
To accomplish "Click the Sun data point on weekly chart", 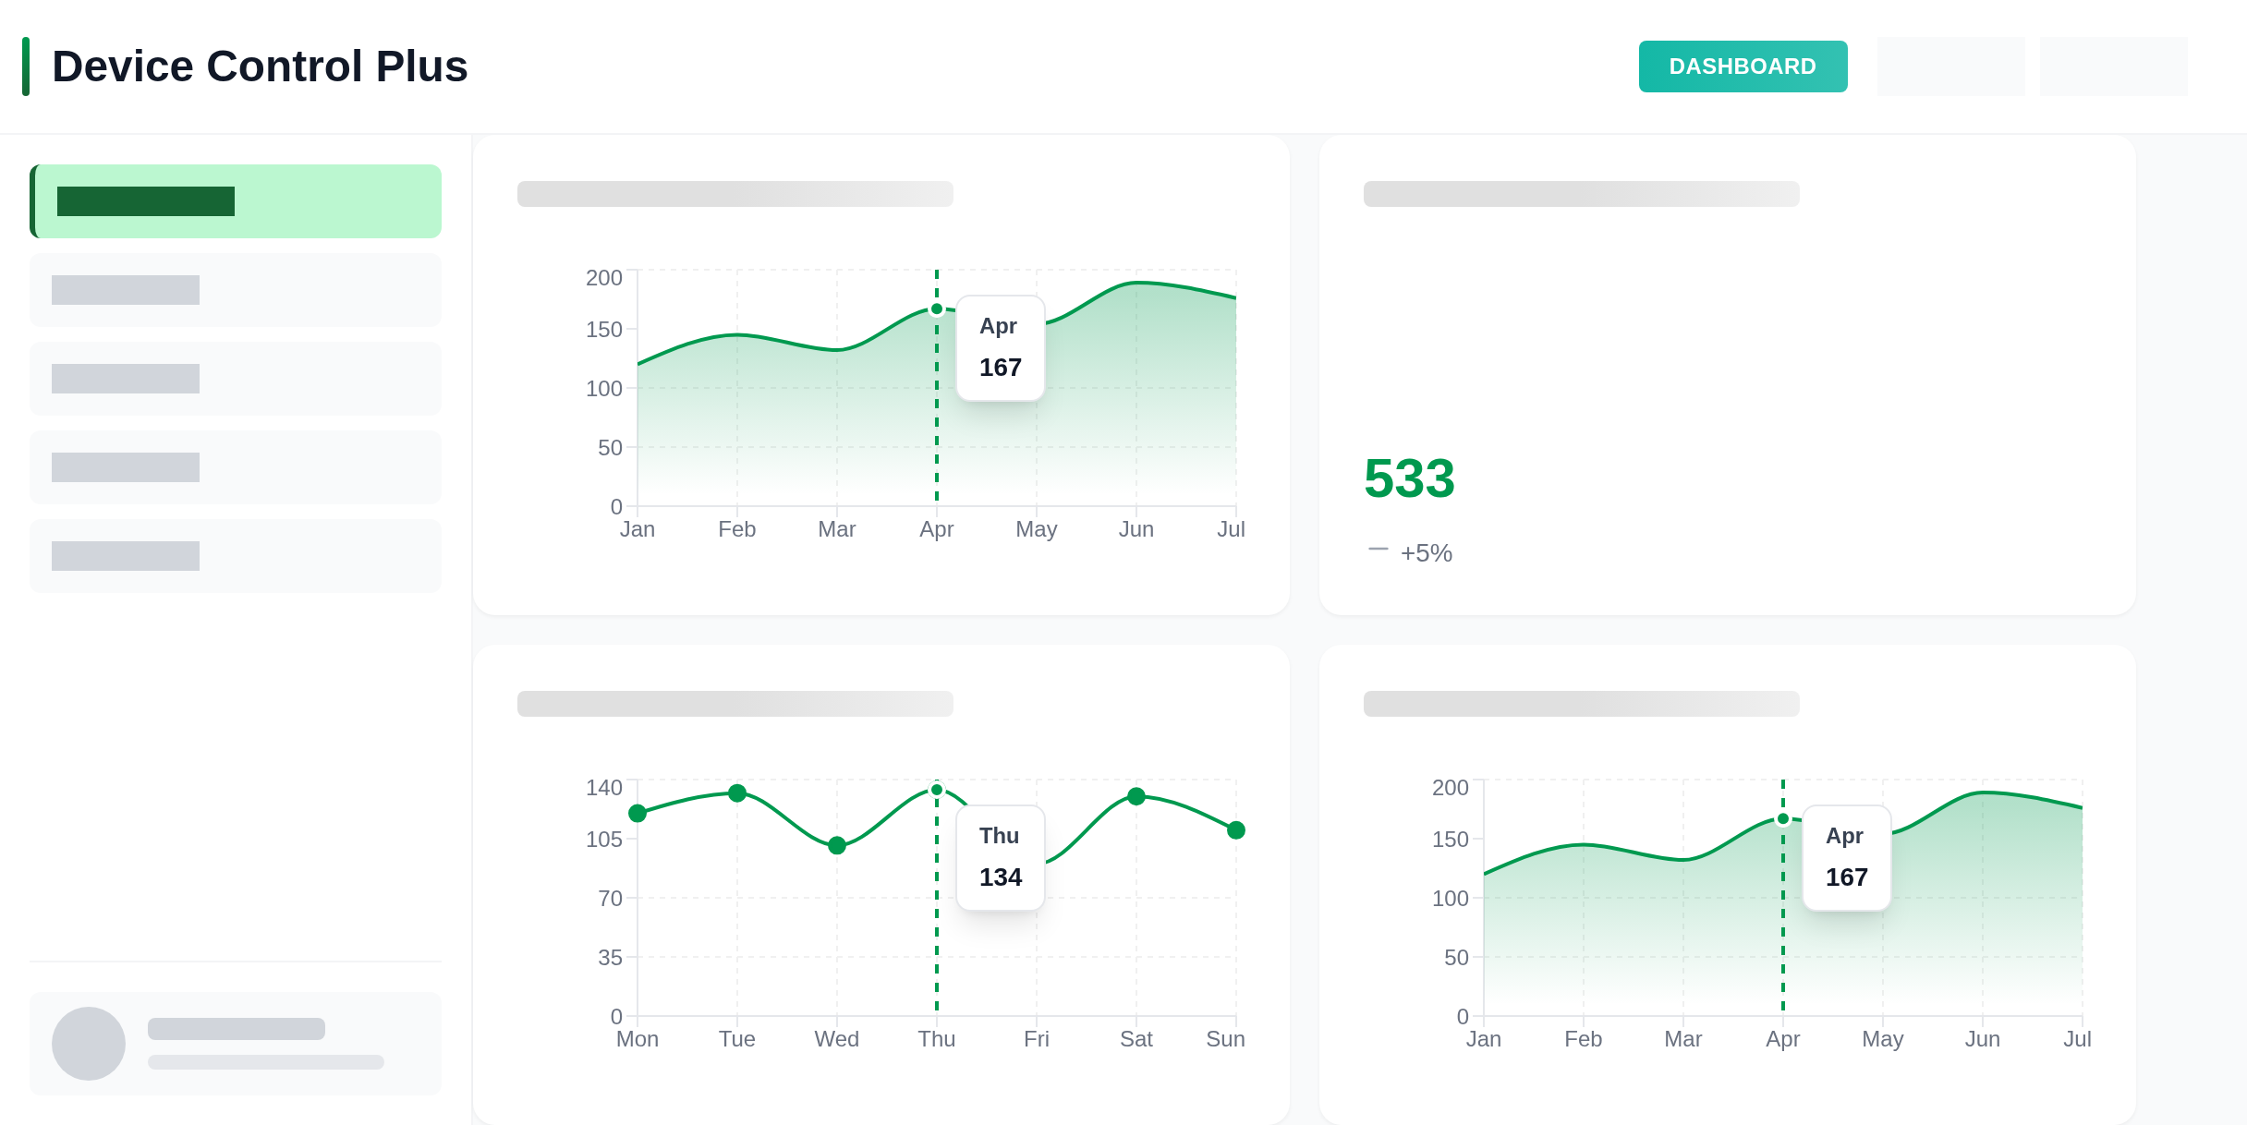I will 1236,830.
